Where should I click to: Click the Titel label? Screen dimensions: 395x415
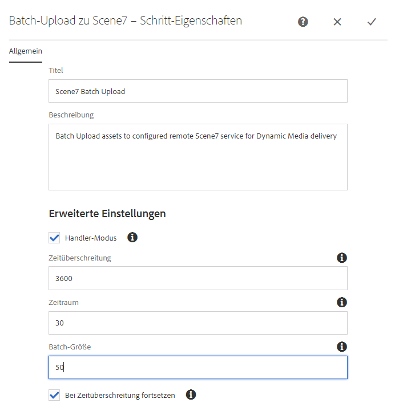point(56,71)
